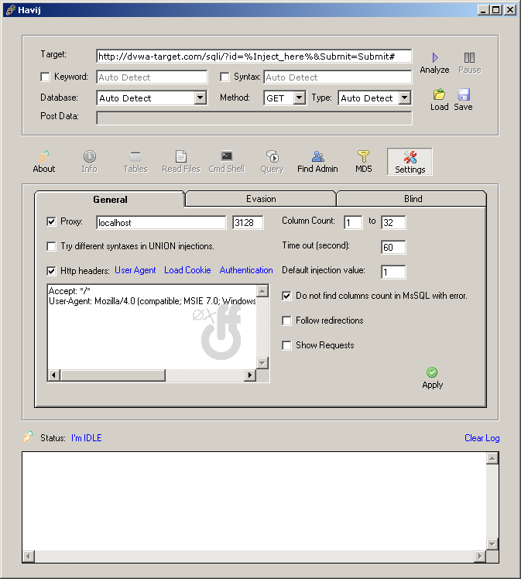Click the proxy port field 3128
Viewport: 521px width, 579px height.
(248, 223)
